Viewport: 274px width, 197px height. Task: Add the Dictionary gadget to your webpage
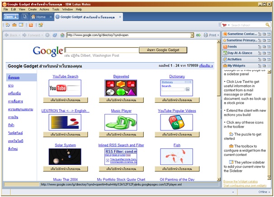point(177,100)
